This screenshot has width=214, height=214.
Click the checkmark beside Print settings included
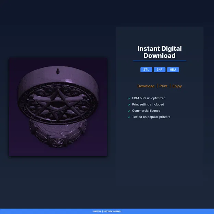[129, 104]
